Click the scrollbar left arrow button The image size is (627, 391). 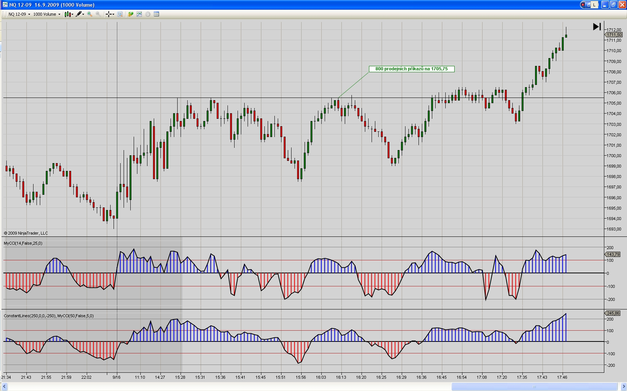point(4,387)
